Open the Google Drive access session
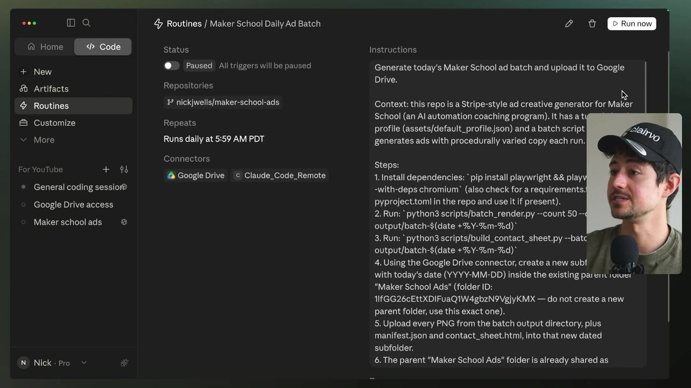Viewport: 691px width, 388px height. point(73,205)
